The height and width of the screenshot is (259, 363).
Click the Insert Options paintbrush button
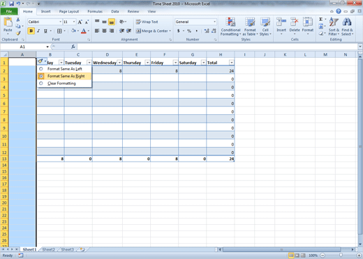coord(42,61)
